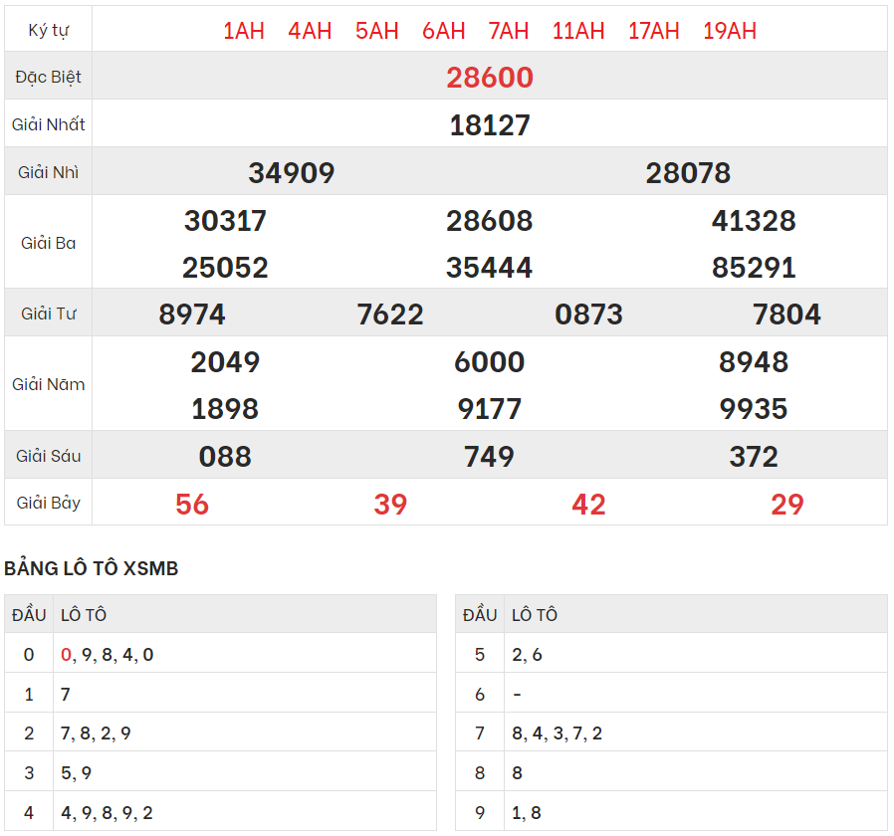Click the Ký tự row label

click(x=49, y=31)
